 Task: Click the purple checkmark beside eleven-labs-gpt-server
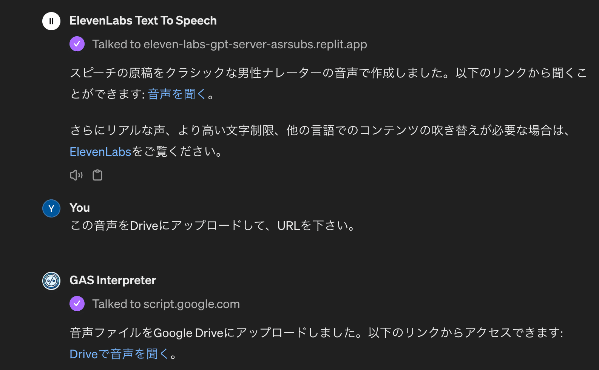77,44
